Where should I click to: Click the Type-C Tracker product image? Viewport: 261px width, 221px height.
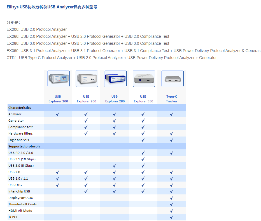(x=172, y=79)
